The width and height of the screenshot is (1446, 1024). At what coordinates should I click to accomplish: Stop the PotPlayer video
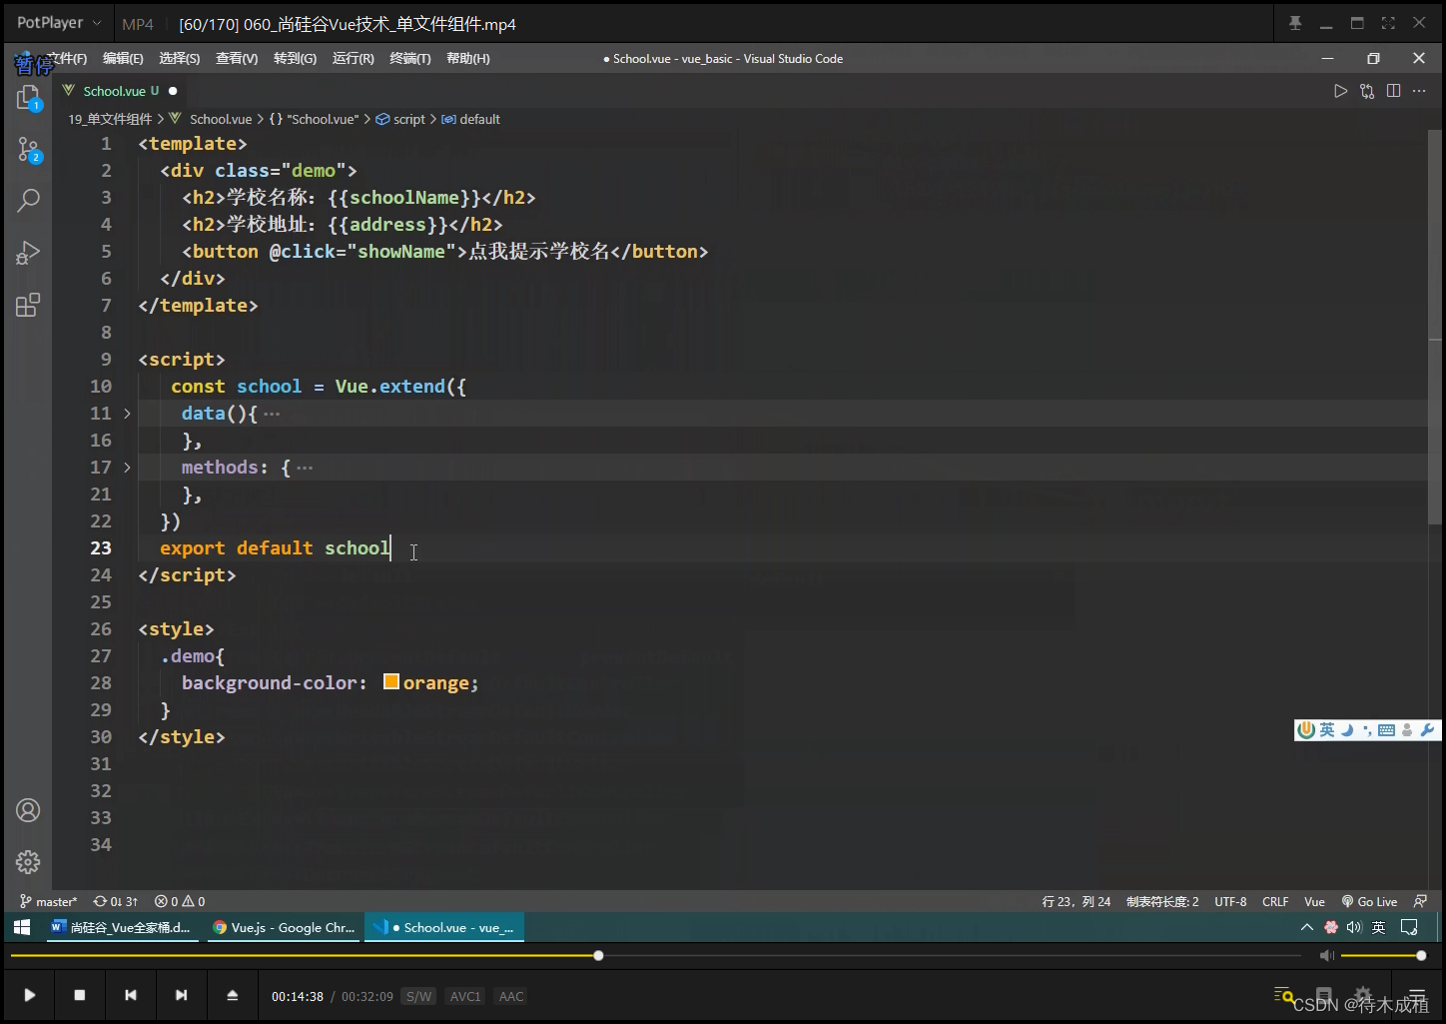click(80, 995)
